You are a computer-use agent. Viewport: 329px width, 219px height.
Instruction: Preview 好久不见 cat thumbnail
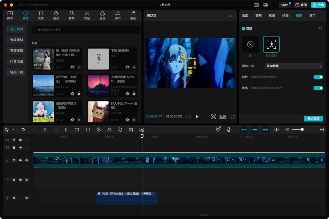98,112
